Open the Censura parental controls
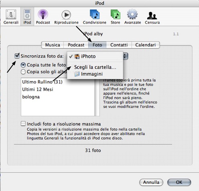The image size is (199, 191). (152, 17)
